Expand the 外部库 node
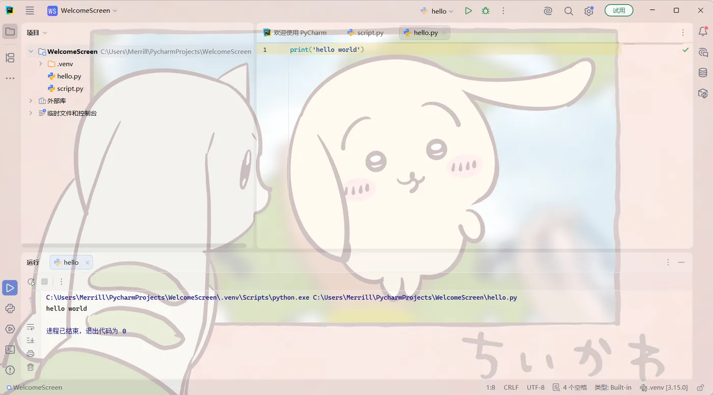Image resolution: width=713 pixels, height=395 pixels. coord(31,101)
